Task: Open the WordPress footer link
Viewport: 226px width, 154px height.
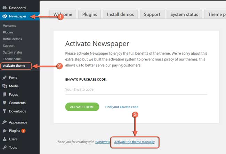Action: [103, 142]
